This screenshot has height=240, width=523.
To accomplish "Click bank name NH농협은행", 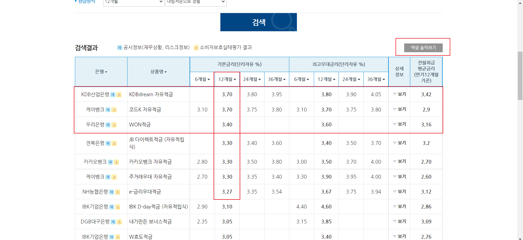I will [x=95, y=192].
